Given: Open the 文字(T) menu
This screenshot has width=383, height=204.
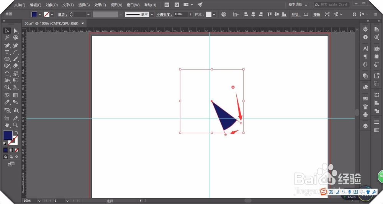Looking at the screenshot, I should click(x=68, y=5).
